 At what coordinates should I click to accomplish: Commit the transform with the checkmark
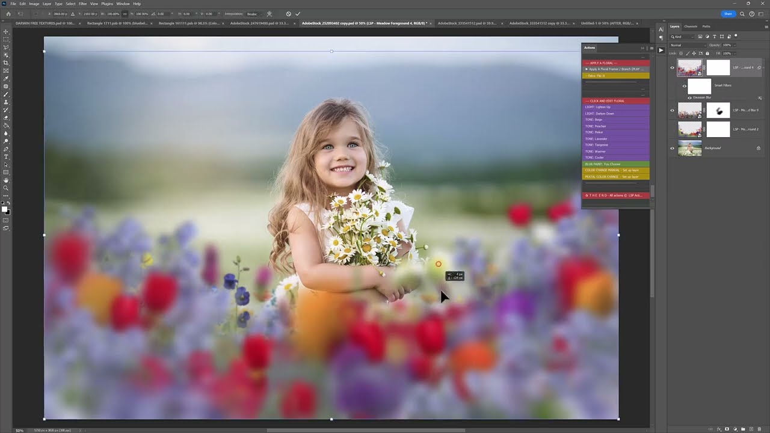[x=298, y=14]
